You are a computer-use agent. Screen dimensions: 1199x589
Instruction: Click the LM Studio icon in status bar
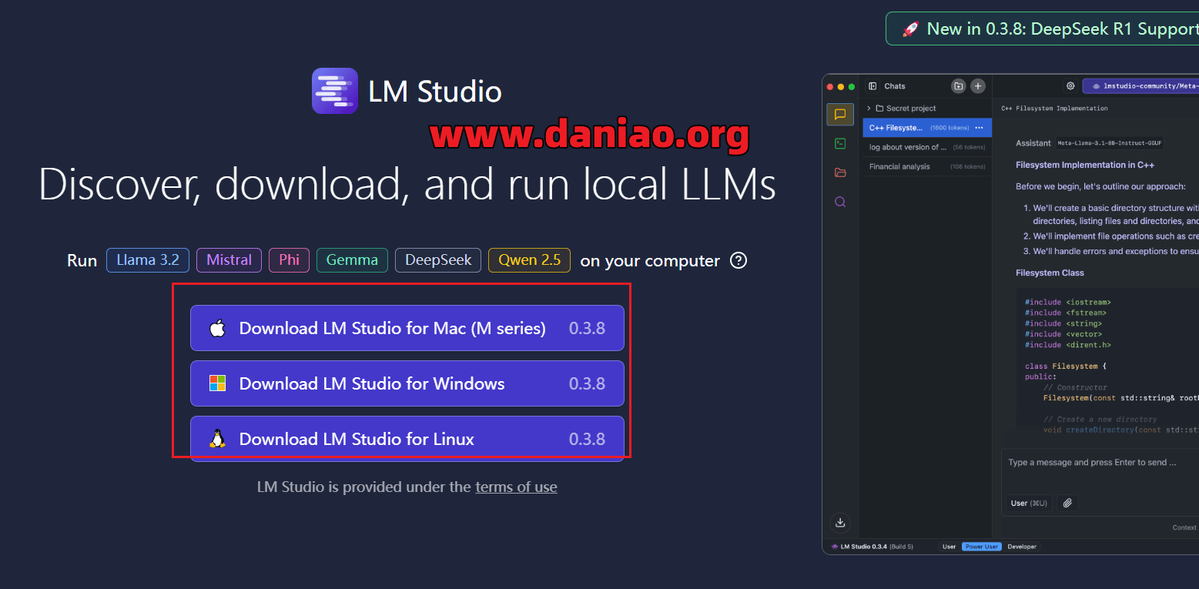[x=835, y=547]
